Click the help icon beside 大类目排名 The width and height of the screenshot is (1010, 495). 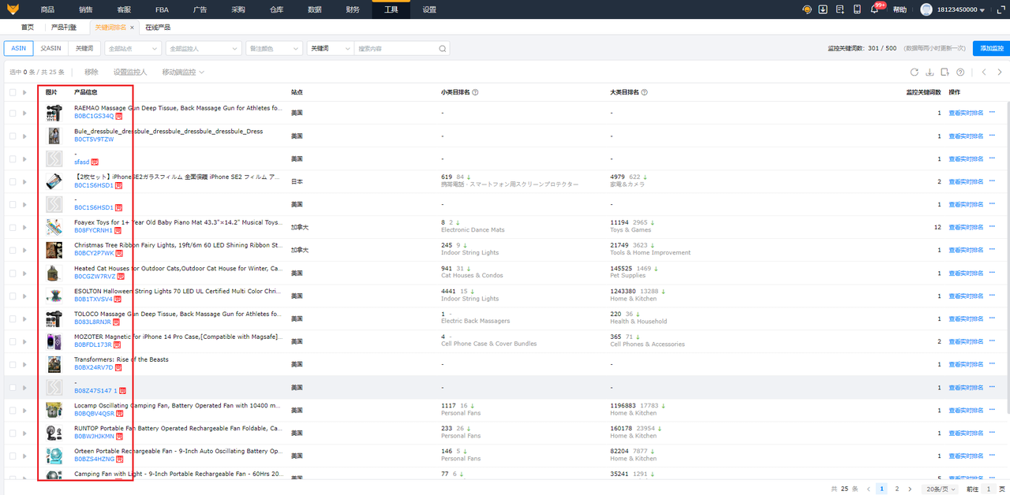point(644,92)
